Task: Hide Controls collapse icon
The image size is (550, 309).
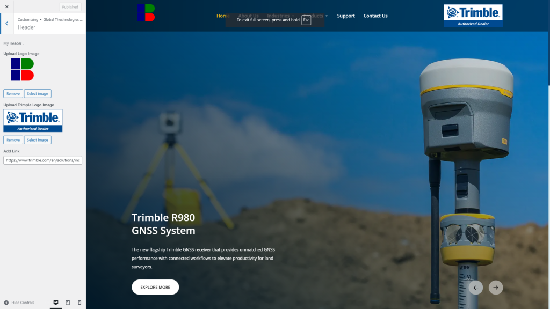Action: 6,303
